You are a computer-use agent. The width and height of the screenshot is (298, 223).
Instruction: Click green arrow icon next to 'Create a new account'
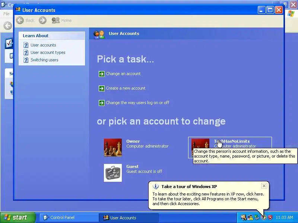click(101, 88)
